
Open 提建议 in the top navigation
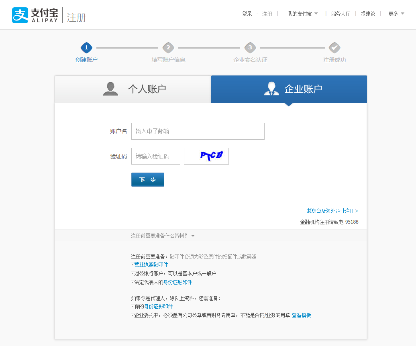(368, 14)
